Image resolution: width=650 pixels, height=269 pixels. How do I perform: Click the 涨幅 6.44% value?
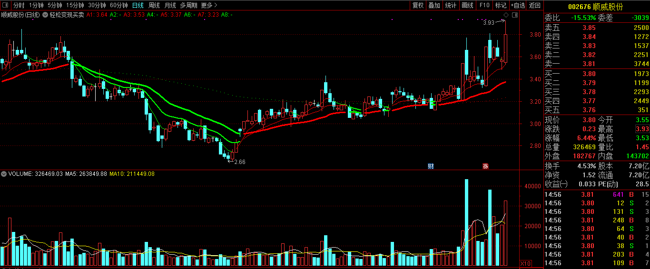[x=586, y=138]
